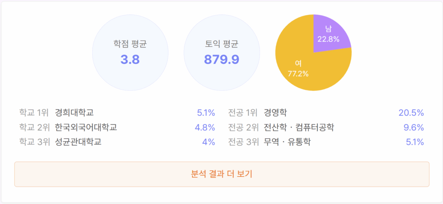Click the 학교 1위 rank label
This screenshot has height=204, width=443.
point(35,113)
